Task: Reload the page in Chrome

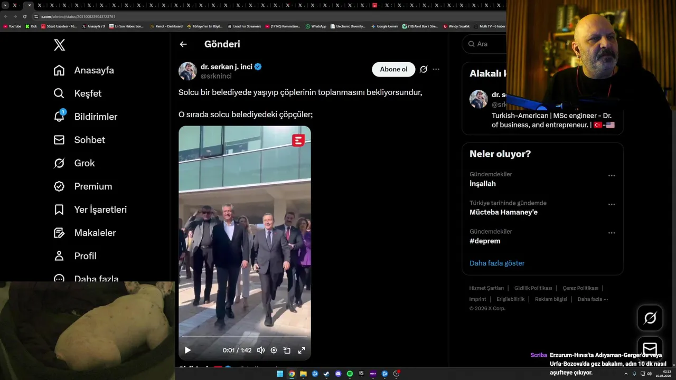Action: (x=25, y=16)
